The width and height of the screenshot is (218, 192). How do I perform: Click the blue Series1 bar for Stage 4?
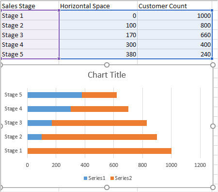pos(49,109)
